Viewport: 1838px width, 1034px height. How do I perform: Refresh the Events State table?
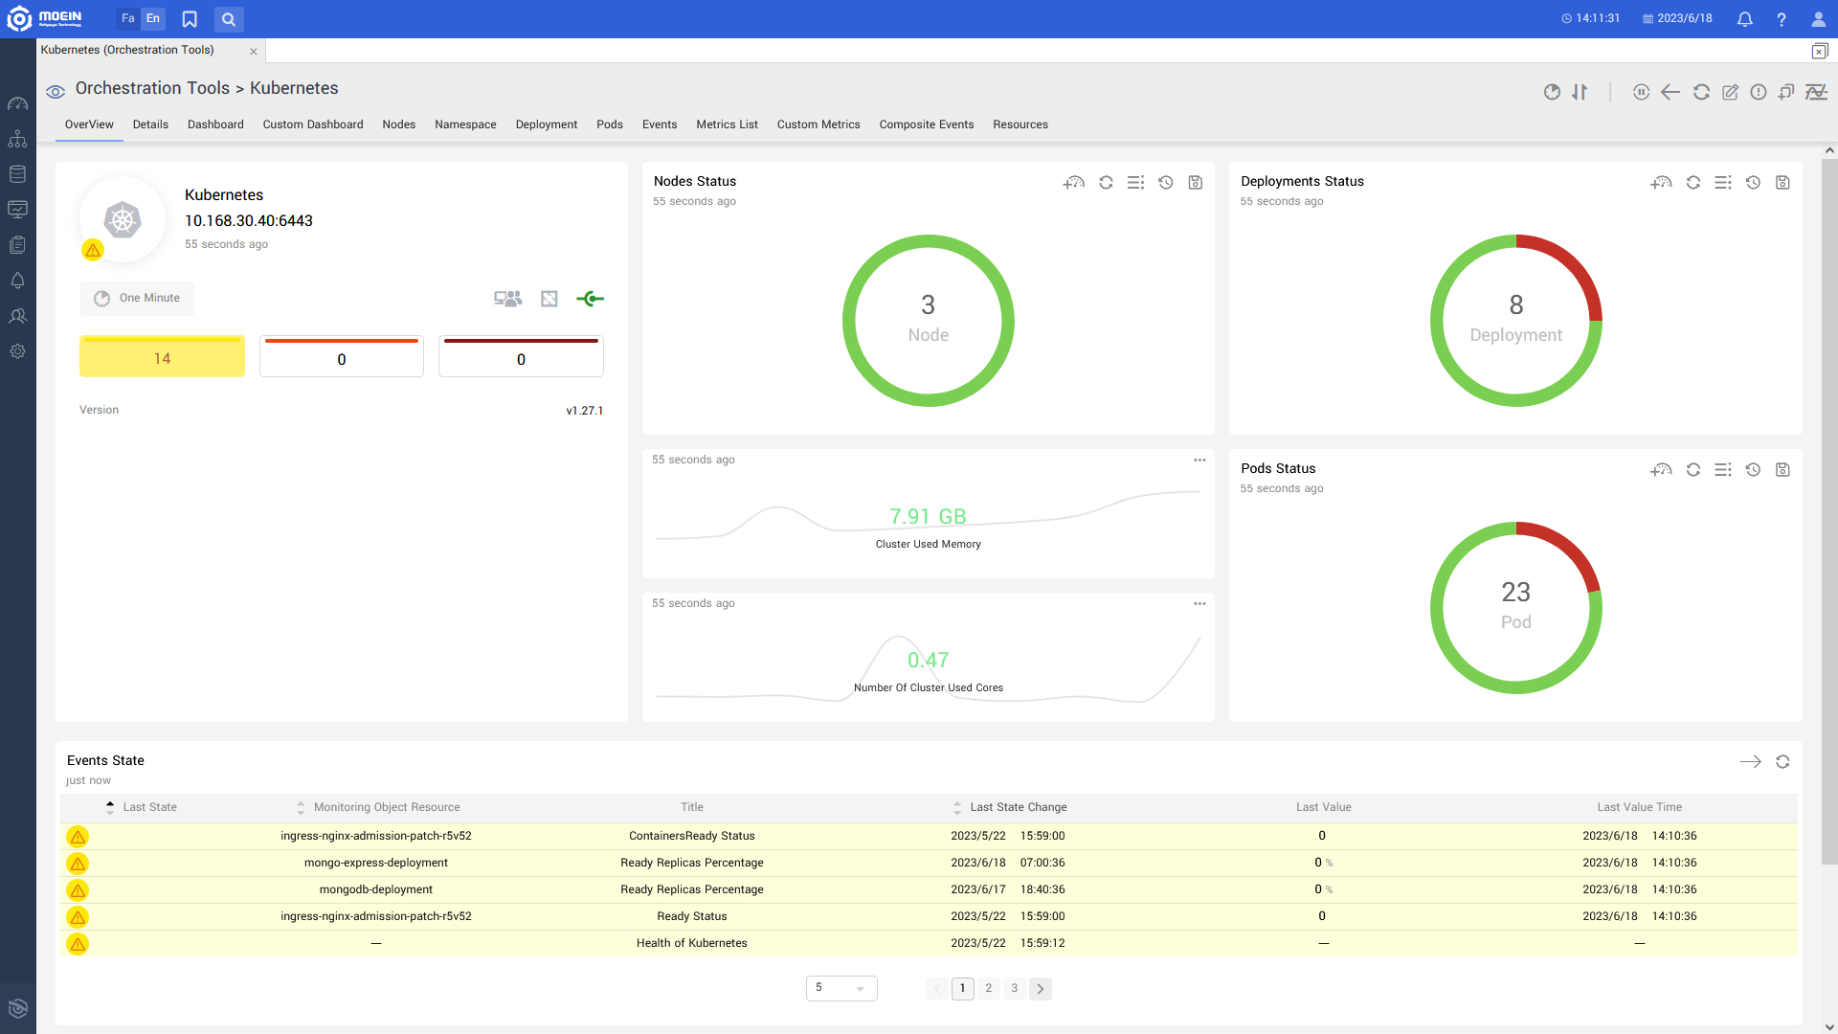click(1782, 762)
